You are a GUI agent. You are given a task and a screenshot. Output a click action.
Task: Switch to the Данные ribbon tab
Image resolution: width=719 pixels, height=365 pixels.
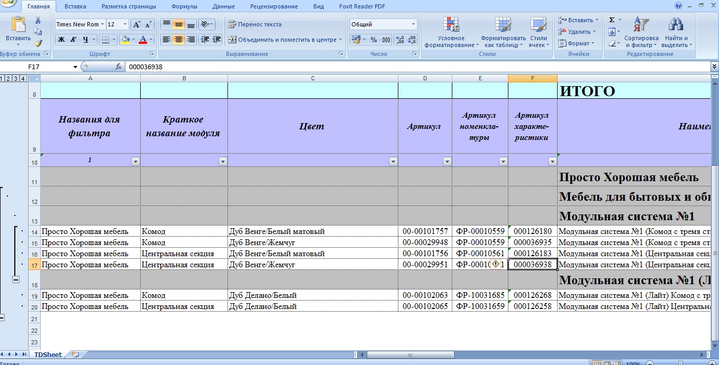223,7
